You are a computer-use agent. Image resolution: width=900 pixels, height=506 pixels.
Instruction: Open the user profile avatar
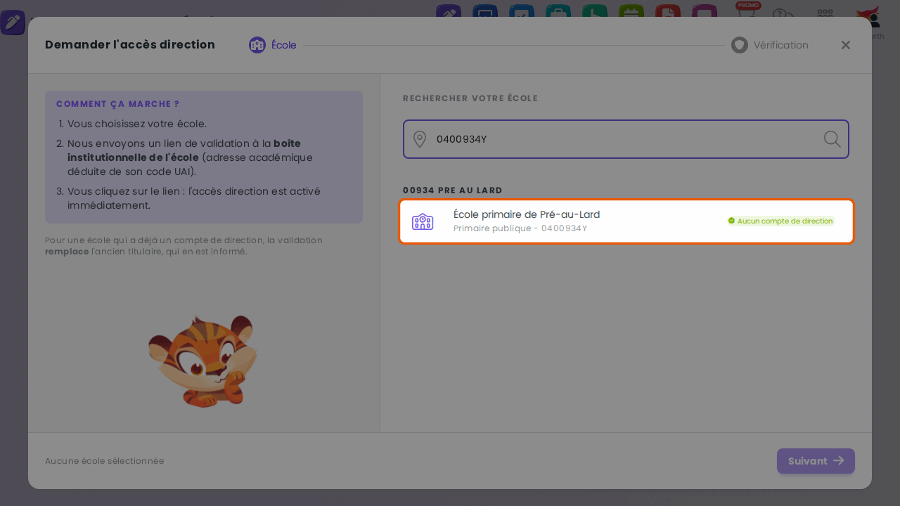pos(870,17)
